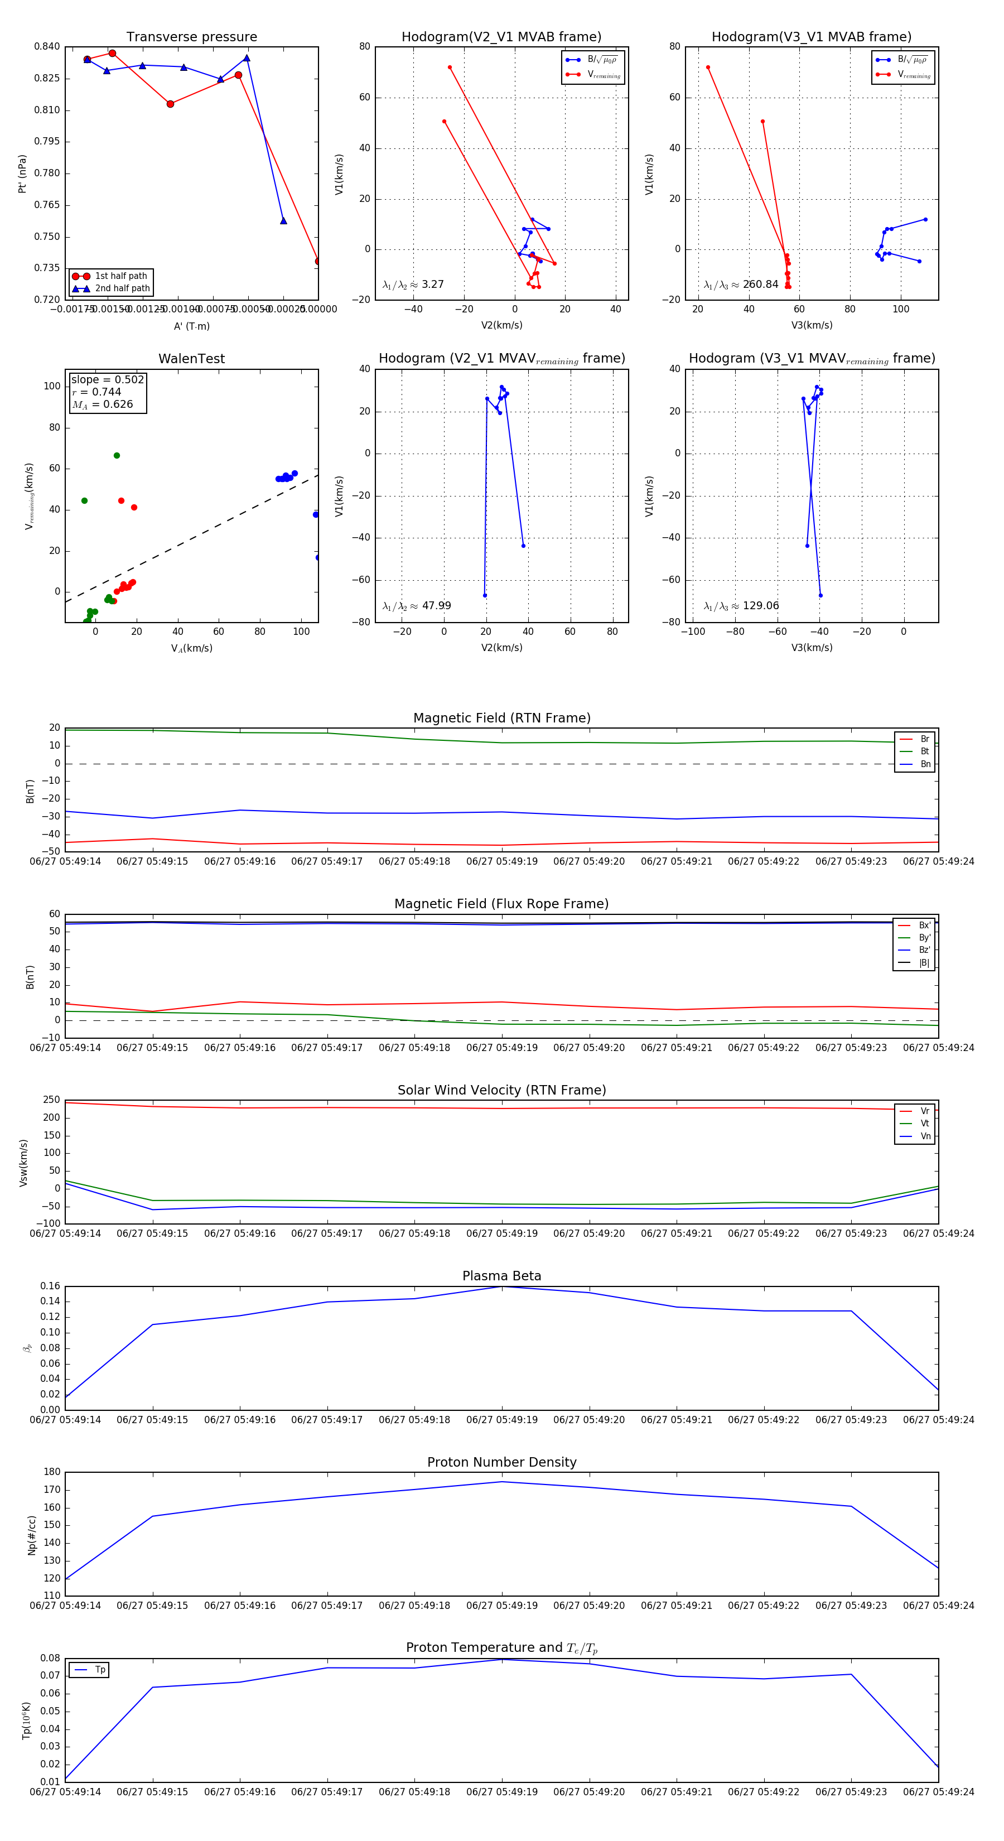Click the "Plasma Beta" plot title
Screen dimensions: 1004x1841
[501, 1276]
